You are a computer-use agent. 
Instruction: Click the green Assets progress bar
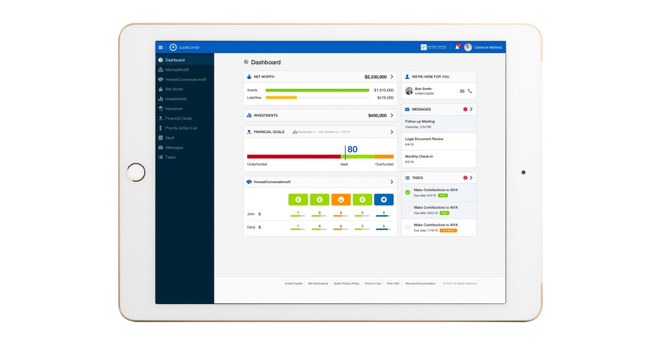click(317, 90)
